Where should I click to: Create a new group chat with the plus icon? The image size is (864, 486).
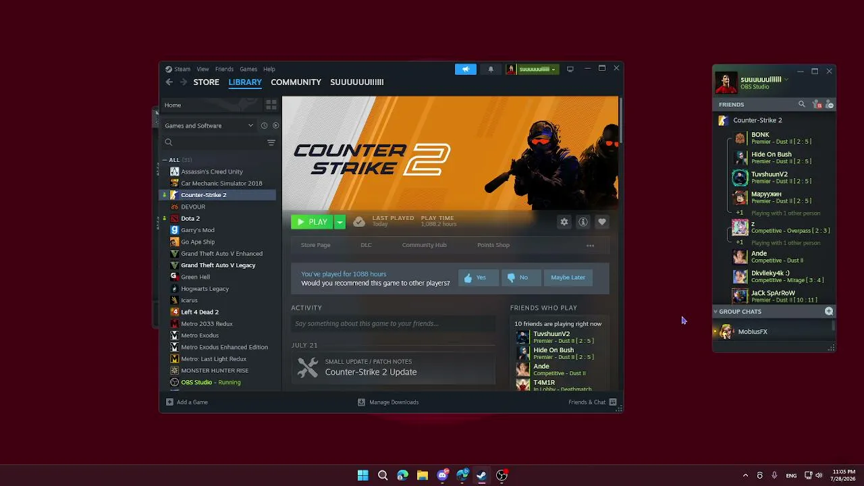point(829,312)
